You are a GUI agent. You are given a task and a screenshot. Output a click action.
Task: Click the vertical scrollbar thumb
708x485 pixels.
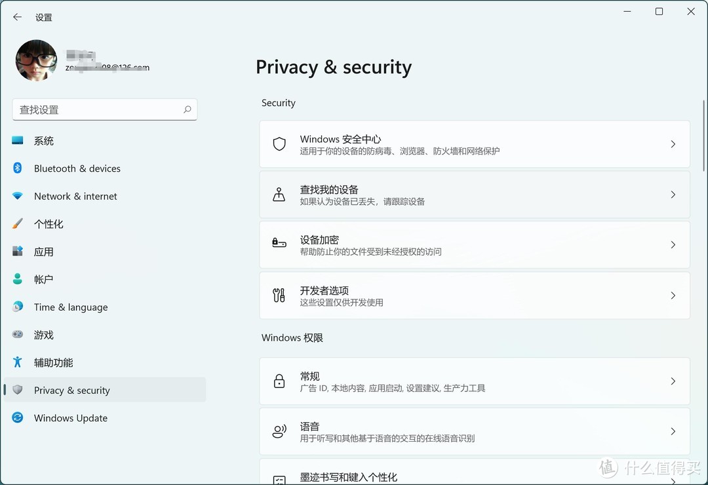(x=703, y=136)
